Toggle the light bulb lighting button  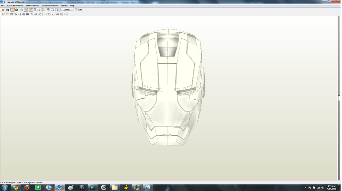click(x=12, y=10)
